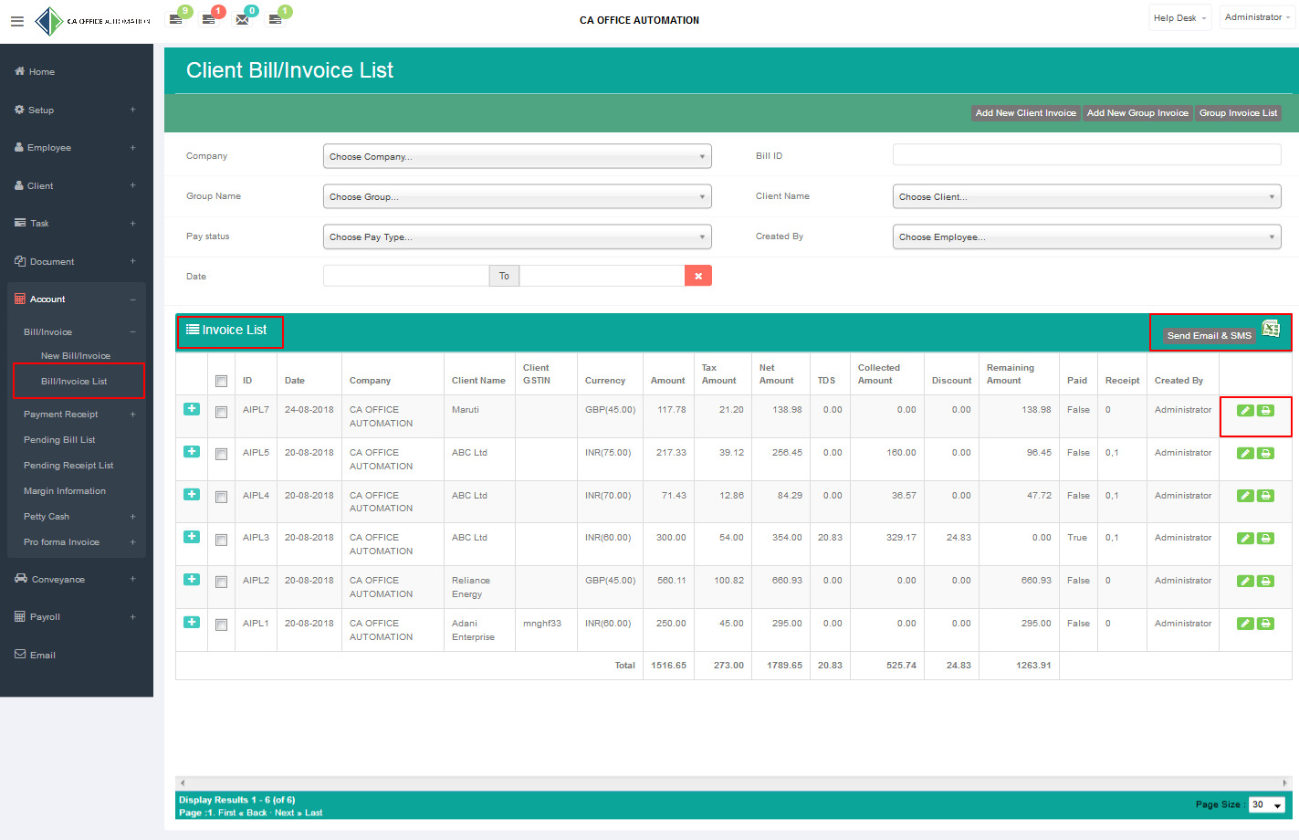The height and width of the screenshot is (840, 1299).
Task: Expand row details for invoice AIPL3
Action: click(192, 536)
